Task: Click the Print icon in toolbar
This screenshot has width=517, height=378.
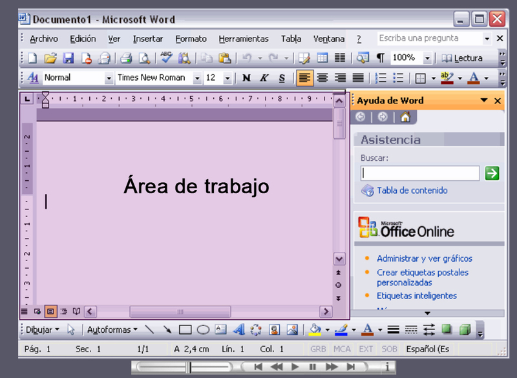Action: pyautogui.click(x=126, y=58)
